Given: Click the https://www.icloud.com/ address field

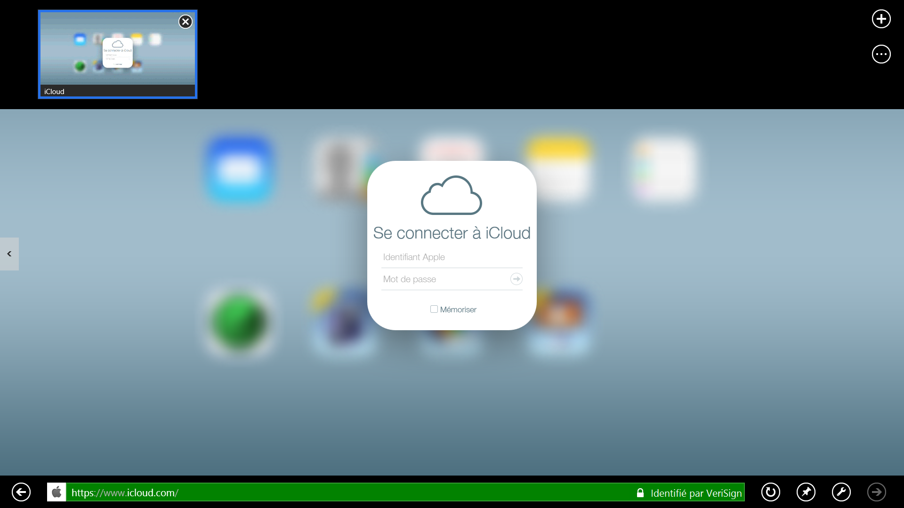Looking at the screenshot, I should [x=348, y=492].
